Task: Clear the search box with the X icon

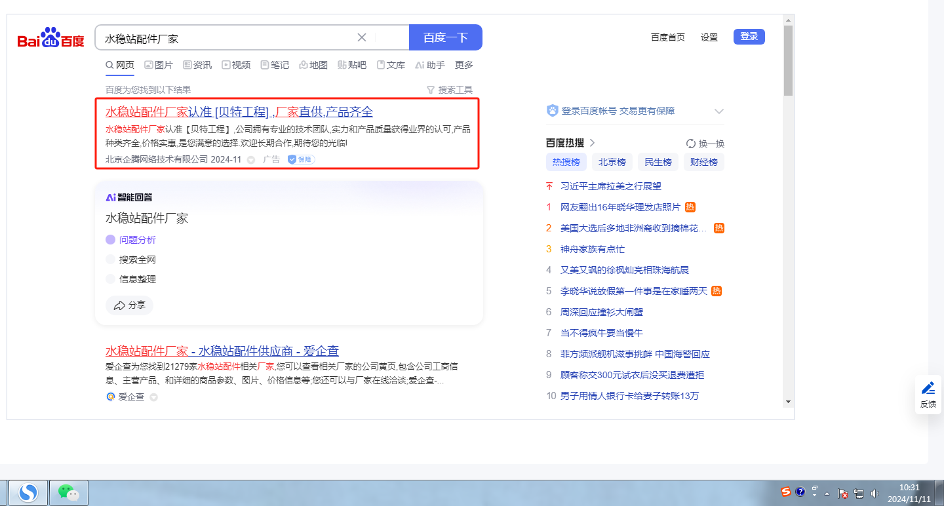Action: [x=361, y=37]
